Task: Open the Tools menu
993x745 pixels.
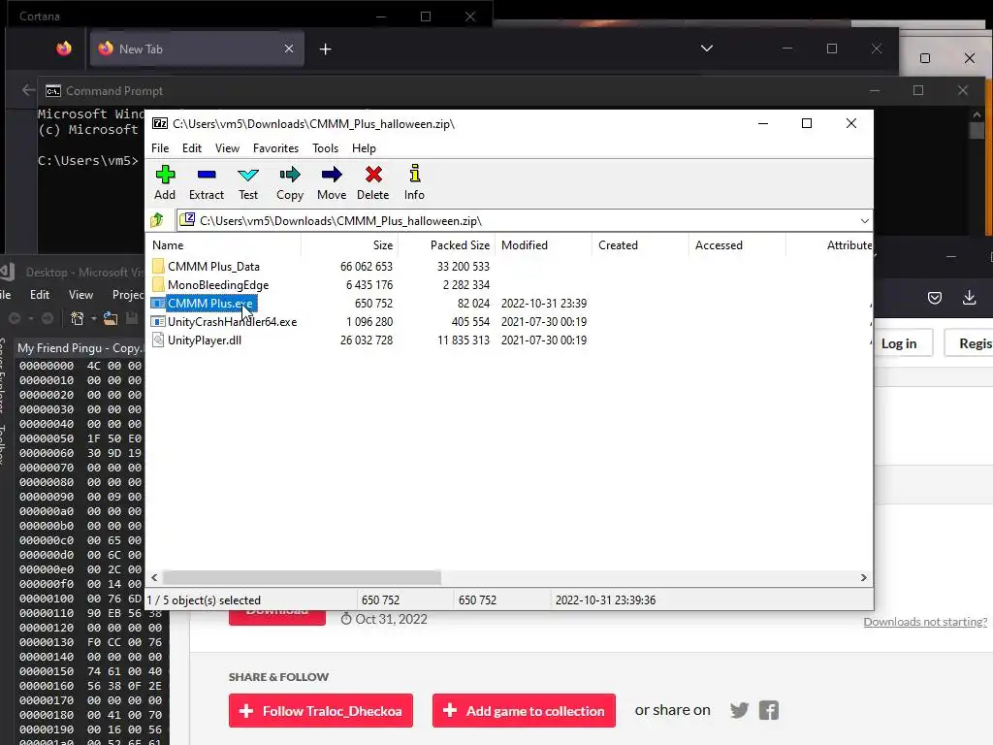Action: 325,148
